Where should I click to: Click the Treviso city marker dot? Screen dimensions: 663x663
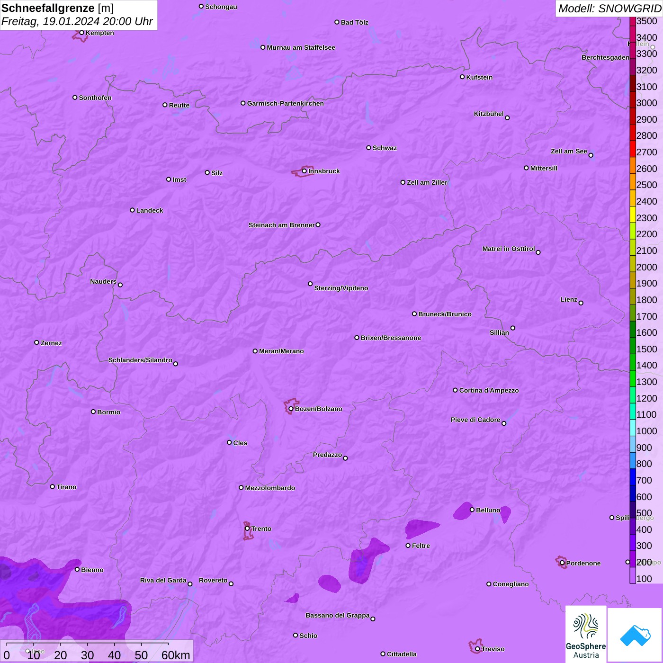pyautogui.click(x=477, y=649)
